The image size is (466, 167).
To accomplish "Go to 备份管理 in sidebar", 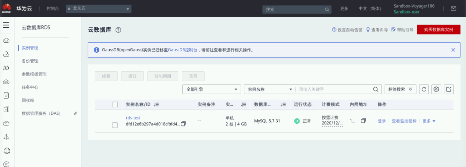I will 30,61.
